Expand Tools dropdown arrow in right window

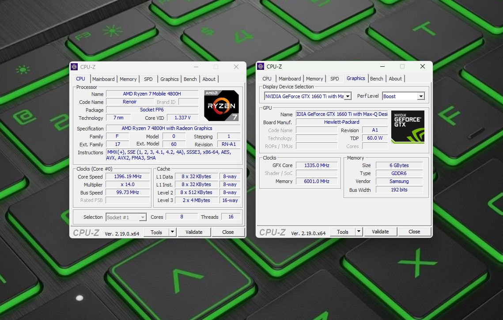tap(359, 232)
